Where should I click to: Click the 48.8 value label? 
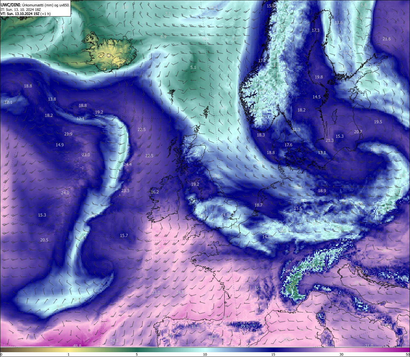77,346
